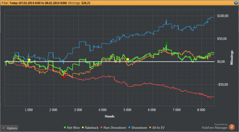The width and height of the screenshot is (239, 132).
Task: Click the 5 000 hands axis label
Action: (127, 110)
